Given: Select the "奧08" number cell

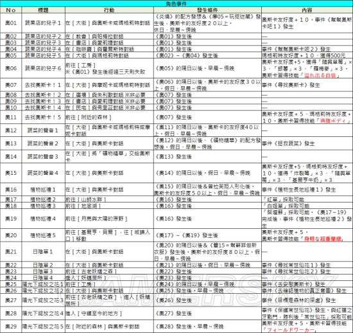Looking at the screenshot, I should point(11,95).
